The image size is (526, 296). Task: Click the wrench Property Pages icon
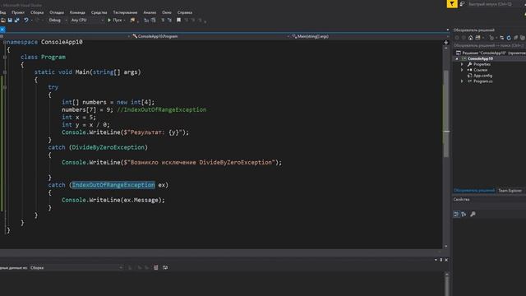coord(473,214)
